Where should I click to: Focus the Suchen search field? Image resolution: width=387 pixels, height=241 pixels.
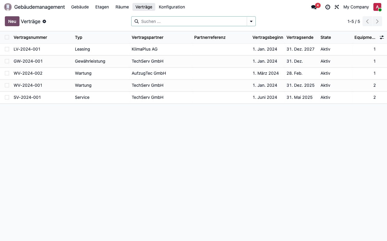point(193,21)
